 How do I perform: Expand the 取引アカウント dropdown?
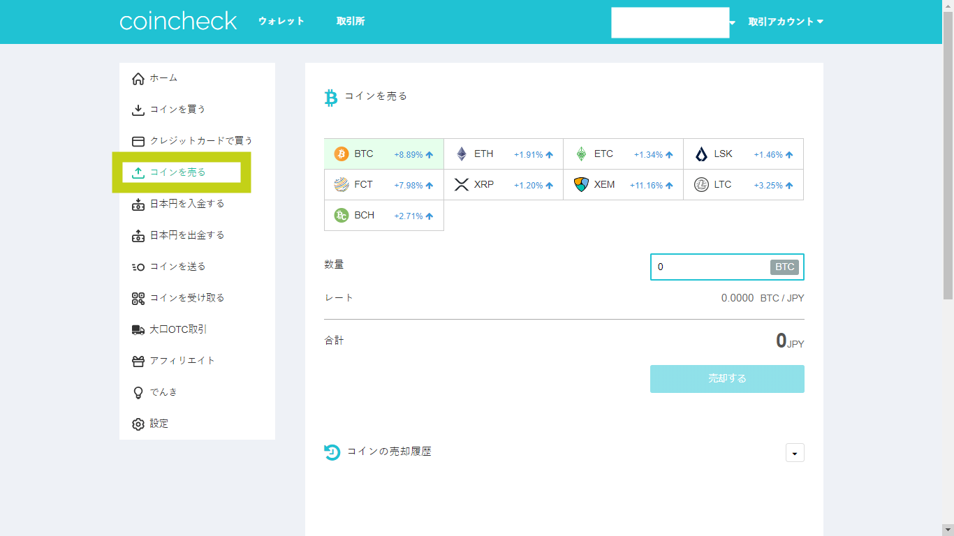point(786,22)
